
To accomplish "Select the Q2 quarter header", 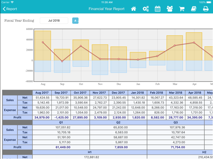I will [x=118, y=123].
